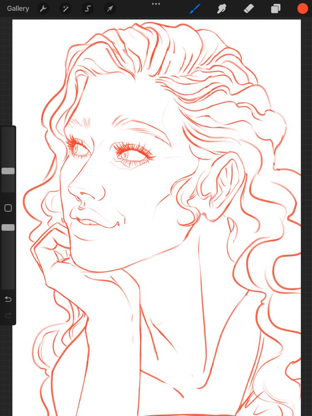Select the Smudge finger tool
The height and width of the screenshot is (416, 312).
(x=222, y=9)
